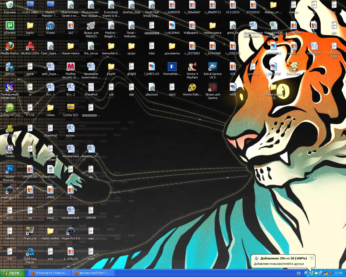This screenshot has height=277, width=346.
Task: Switch to the 'В Контакте' Firefox taskbar window
Action: 49,273
